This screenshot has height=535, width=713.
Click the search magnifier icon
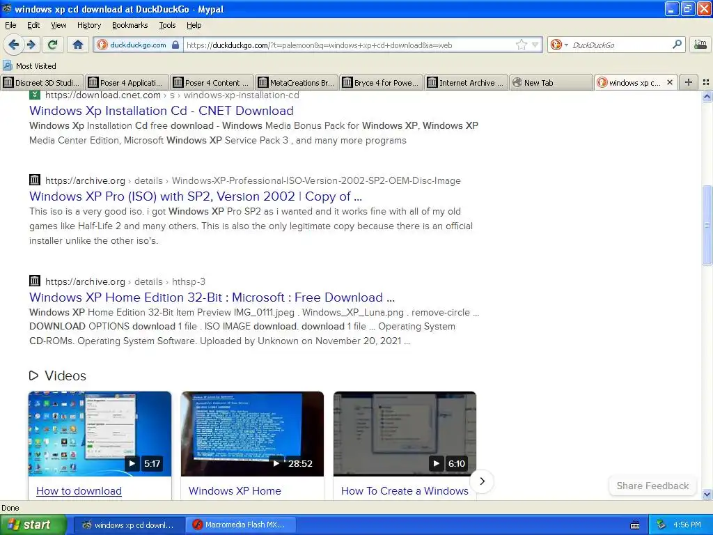click(x=677, y=45)
